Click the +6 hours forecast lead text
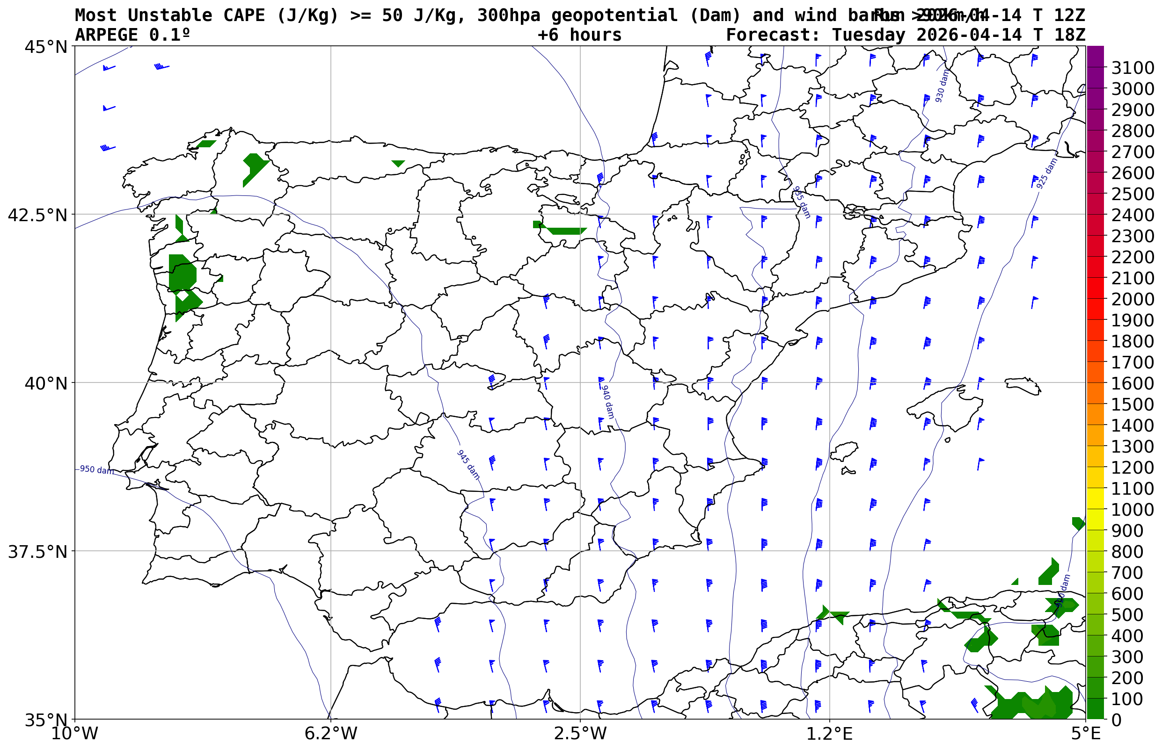Viewport: 1162px width, 750px height. 579,35
